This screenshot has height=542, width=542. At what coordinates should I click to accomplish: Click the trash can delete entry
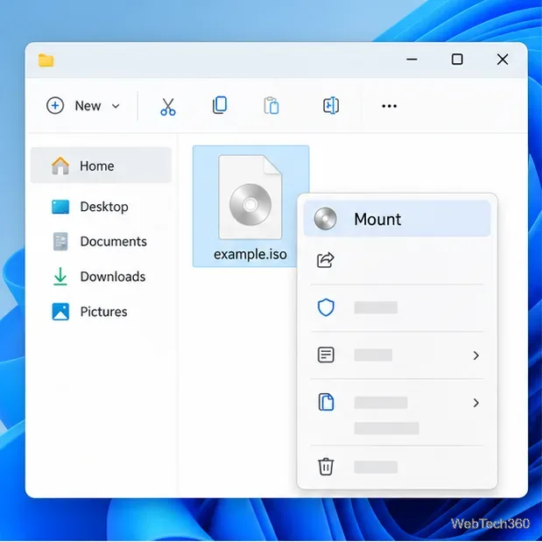click(x=397, y=467)
